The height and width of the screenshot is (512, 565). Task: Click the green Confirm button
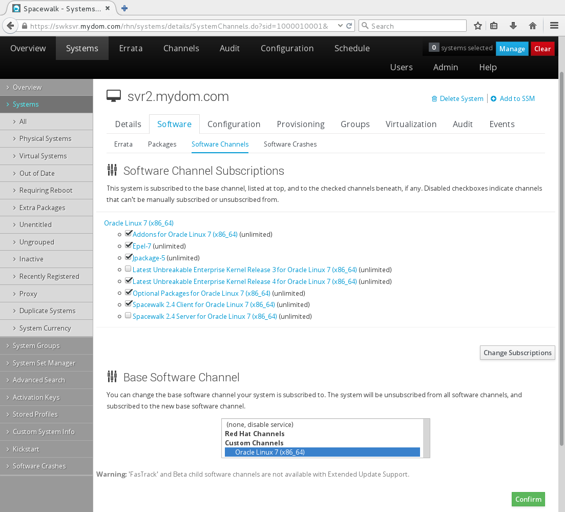coord(528,499)
